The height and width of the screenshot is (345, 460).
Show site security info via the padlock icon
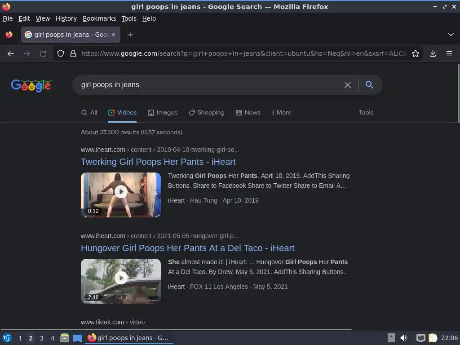[x=73, y=54]
